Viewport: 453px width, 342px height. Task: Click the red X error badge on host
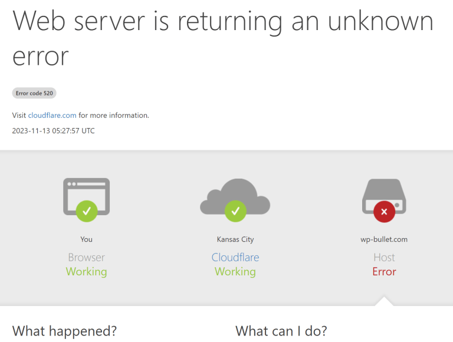(x=384, y=211)
